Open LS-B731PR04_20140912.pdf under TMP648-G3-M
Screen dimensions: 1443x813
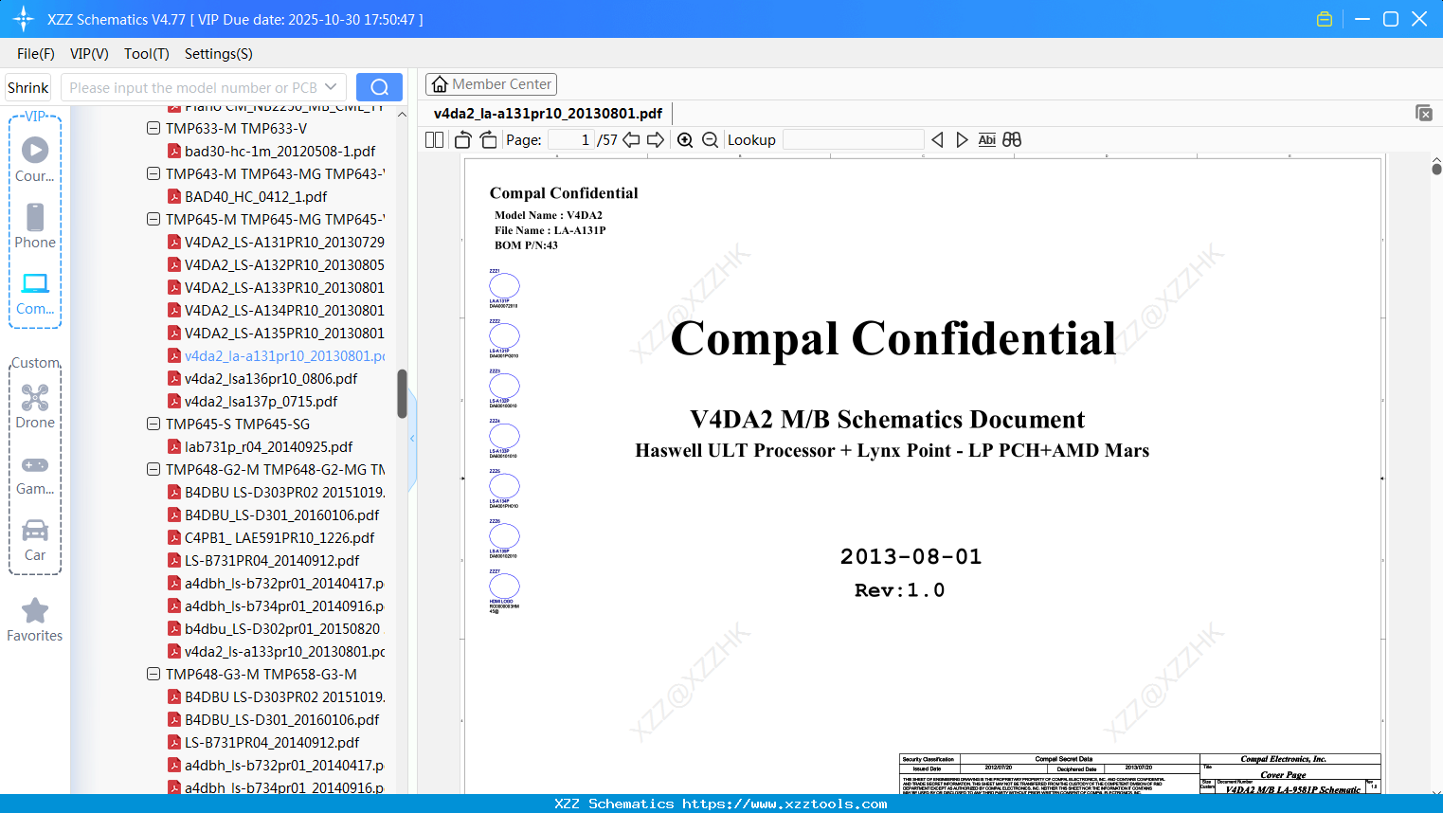click(272, 742)
